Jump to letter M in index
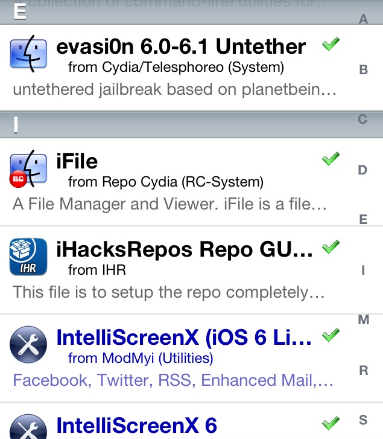Image resolution: width=383 pixels, height=439 pixels. point(363,320)
